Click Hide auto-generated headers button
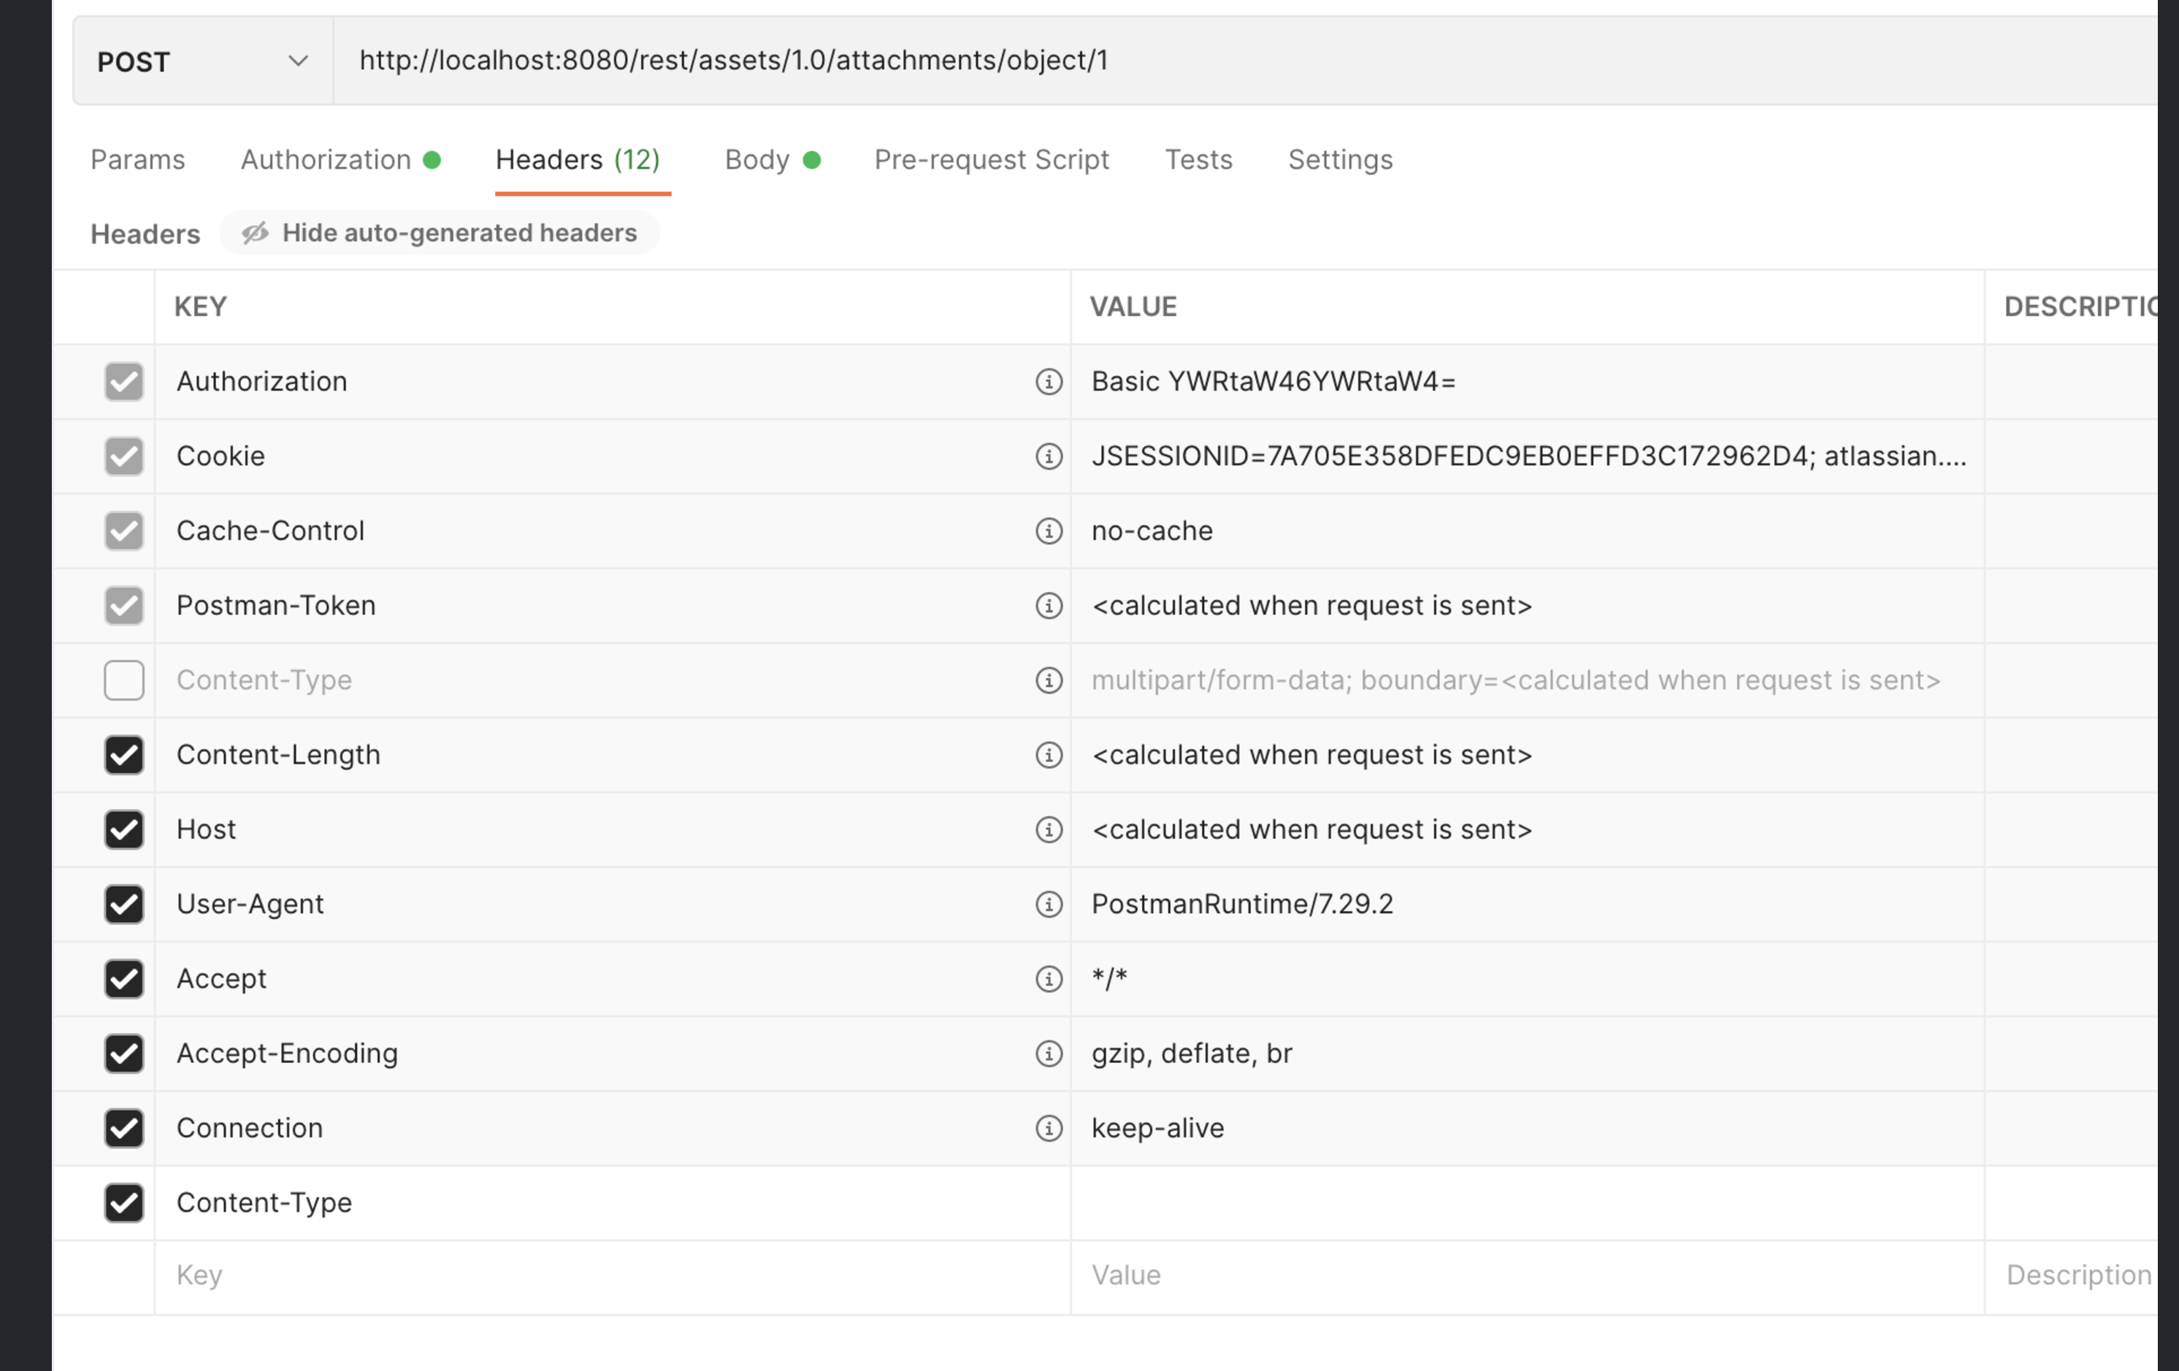 pyautogui.click(x=440, y=234)
